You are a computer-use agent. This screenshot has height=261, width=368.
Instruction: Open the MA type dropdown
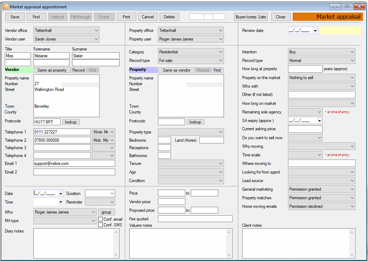tap(65, 221)
